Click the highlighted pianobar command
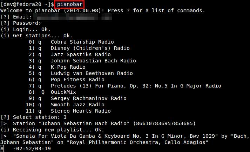 pos(69,4)
